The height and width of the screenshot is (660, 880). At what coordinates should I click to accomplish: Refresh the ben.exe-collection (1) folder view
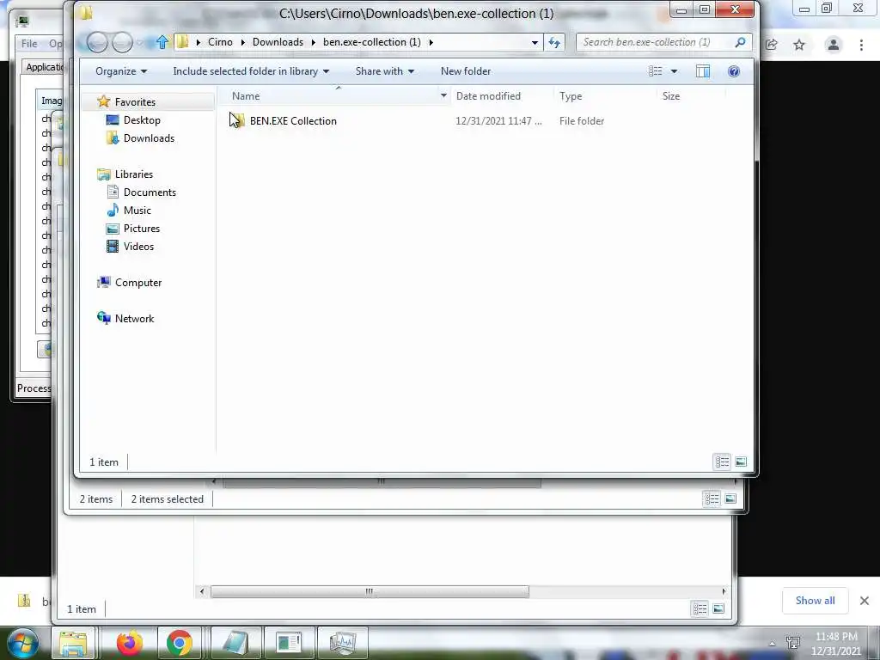tap(554, 42)
